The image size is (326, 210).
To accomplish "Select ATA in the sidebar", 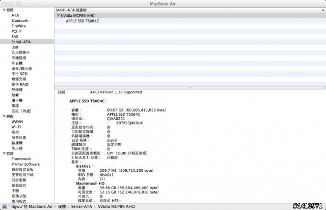I will (x=15, y=15).
